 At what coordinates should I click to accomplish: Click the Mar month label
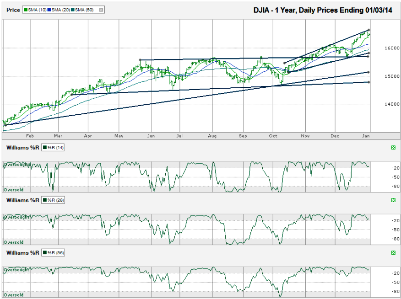tap(58, 136)
